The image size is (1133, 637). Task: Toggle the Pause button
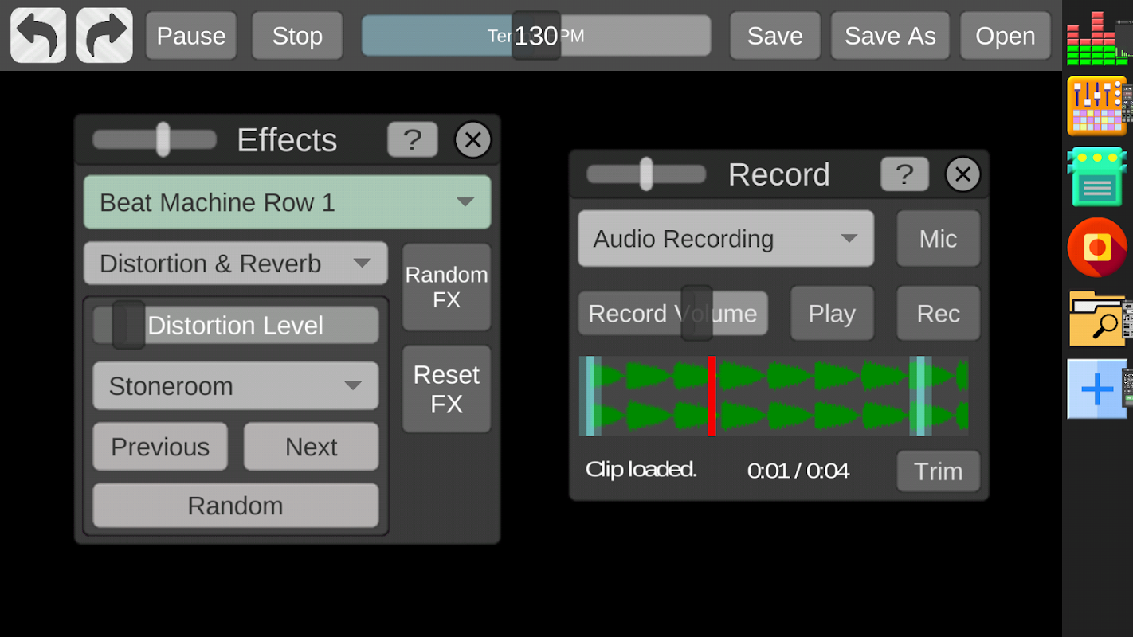click(x=191, y=36)
